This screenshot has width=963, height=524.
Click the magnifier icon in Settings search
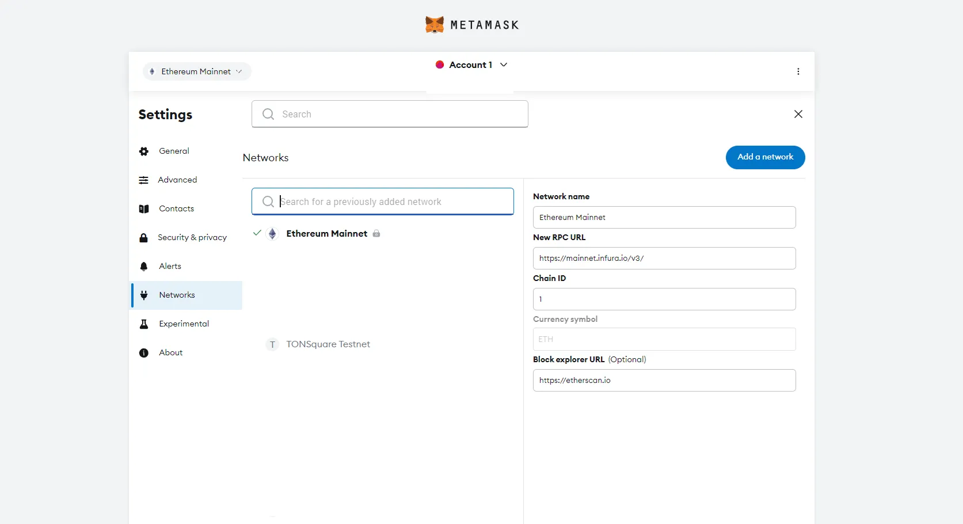click(x=268, y=114)
